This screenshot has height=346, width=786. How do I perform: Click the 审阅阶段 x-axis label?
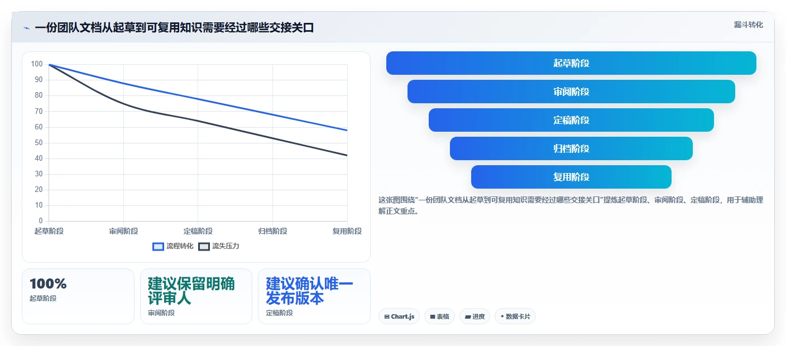123,231
